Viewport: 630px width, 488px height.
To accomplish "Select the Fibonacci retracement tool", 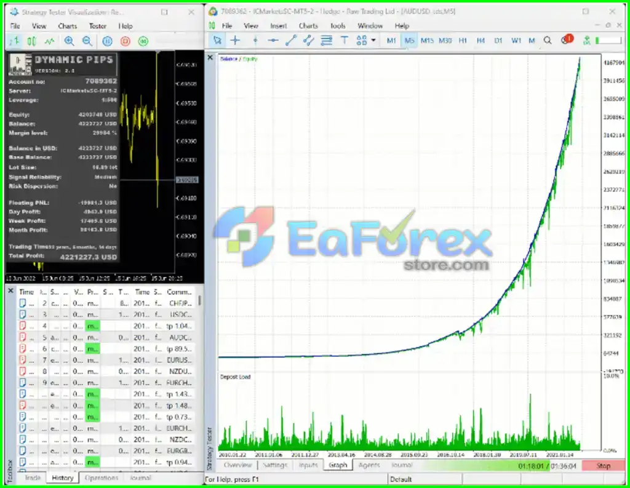I will click(327, 40).
